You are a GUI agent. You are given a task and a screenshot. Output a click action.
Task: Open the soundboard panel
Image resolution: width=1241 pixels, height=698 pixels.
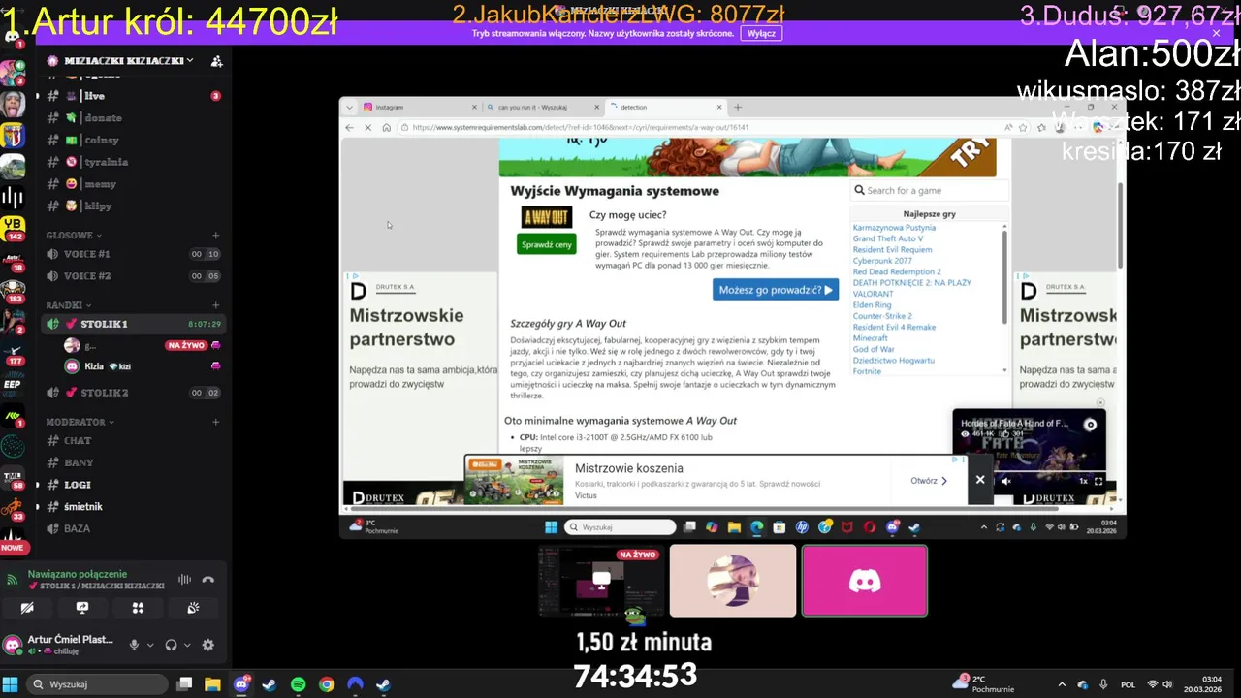coord(193,608)
